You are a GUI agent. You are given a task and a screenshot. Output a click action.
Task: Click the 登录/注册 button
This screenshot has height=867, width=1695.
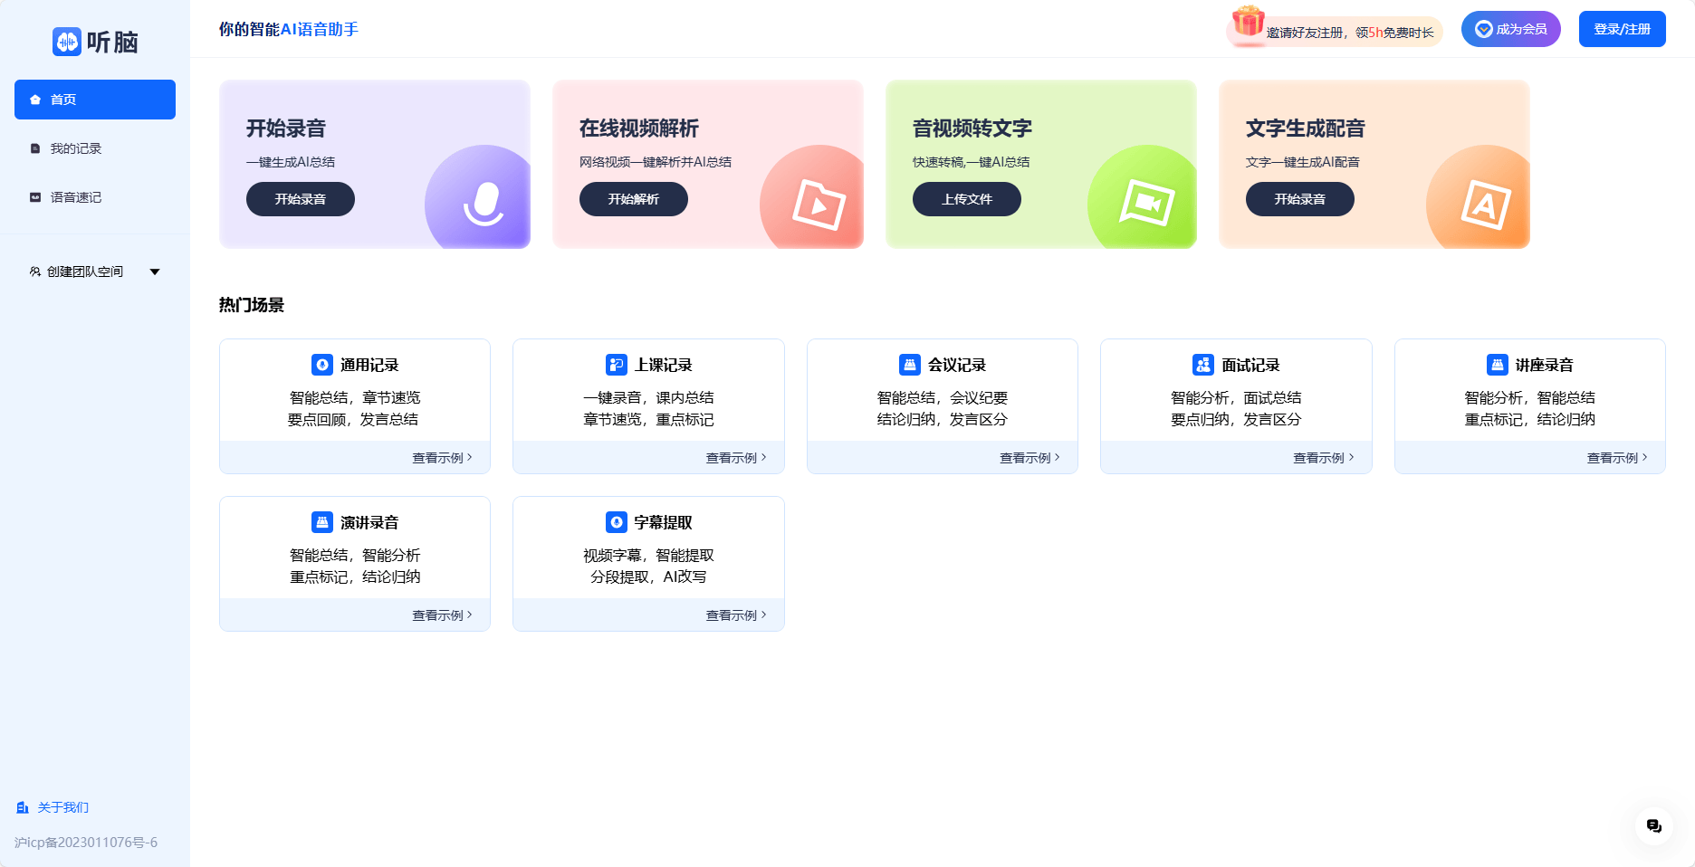[1622, 28]
